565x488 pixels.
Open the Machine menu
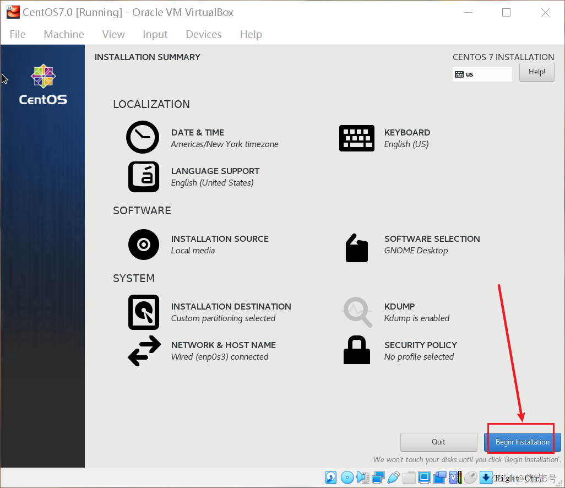[x=63, y=34]
